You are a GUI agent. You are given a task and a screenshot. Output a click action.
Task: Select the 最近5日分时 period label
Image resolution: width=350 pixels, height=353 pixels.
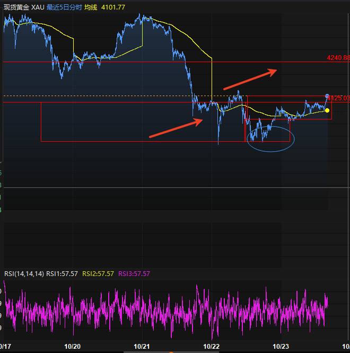(x=64, y=7)
